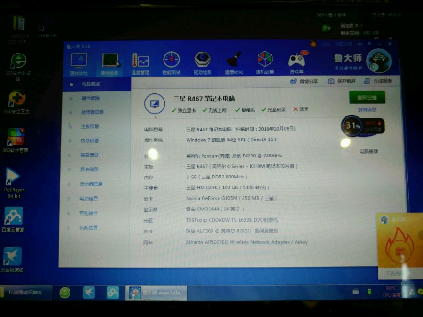This screenshot has height=317, width=423.
Task: Click the monitor icon beside 三星 R467 title
Action: pos(155,104)
